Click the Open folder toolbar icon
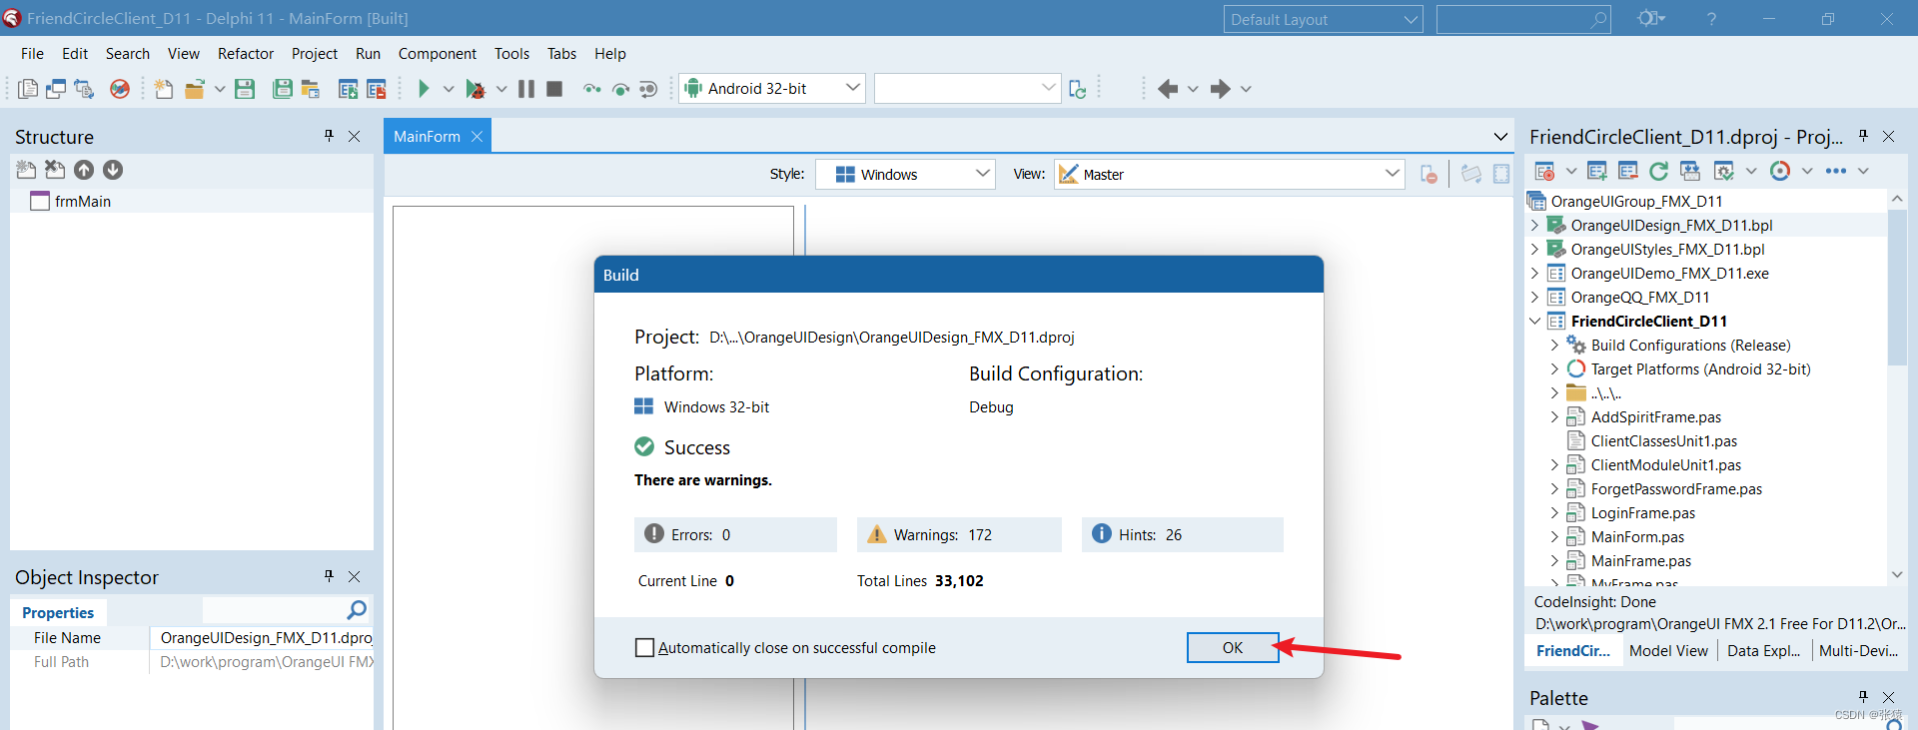 195,89
